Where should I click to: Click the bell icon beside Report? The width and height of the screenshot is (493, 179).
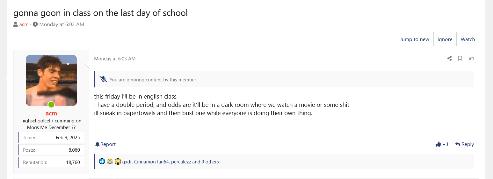tap(98, 144)
